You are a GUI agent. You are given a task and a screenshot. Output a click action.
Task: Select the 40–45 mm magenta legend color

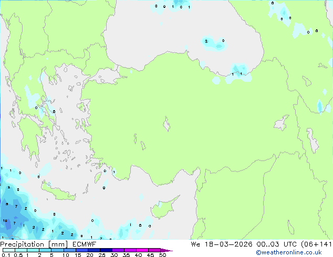point(142,250)
